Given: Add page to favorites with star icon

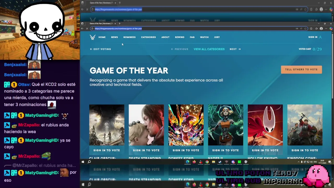Looking at the screenshot, I should [305, 28].
